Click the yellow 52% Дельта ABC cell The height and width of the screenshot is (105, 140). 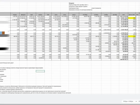point(132,36)
